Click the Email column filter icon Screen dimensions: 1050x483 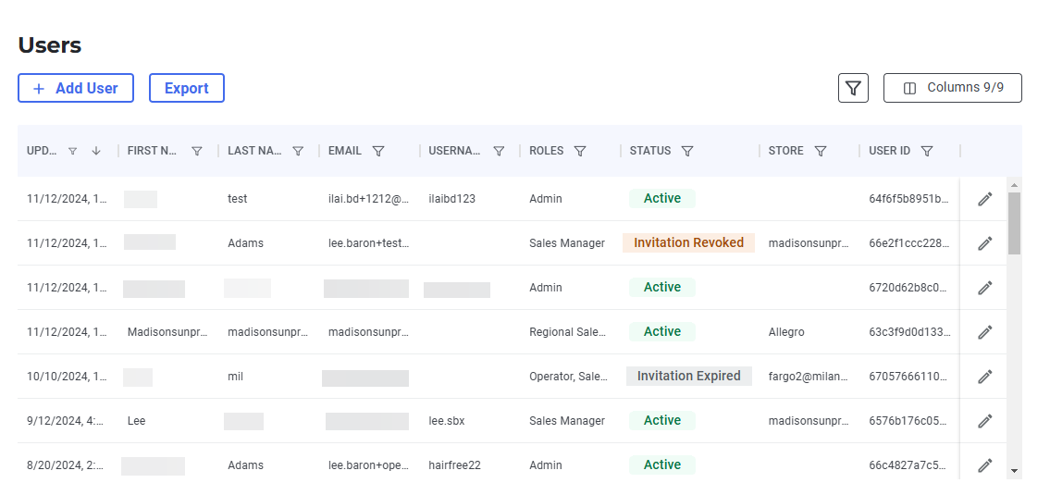tap(378, 151)
